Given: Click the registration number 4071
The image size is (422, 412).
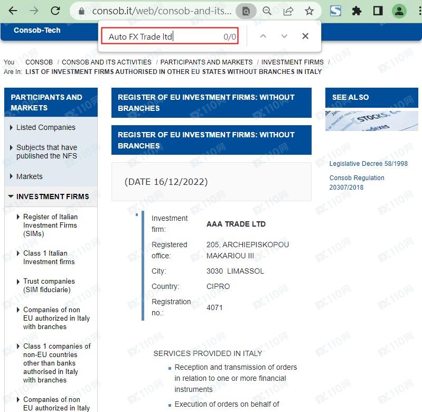Looking at the screenshot, I should [x=214, y=307].
